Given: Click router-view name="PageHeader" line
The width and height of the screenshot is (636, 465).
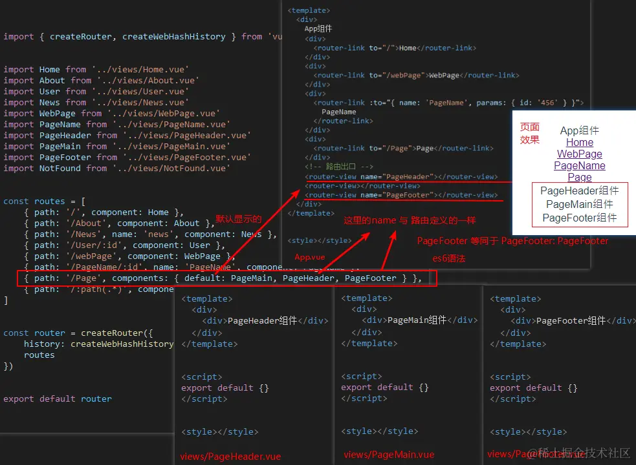Looking at the screenshot, I should coord(402,176).
